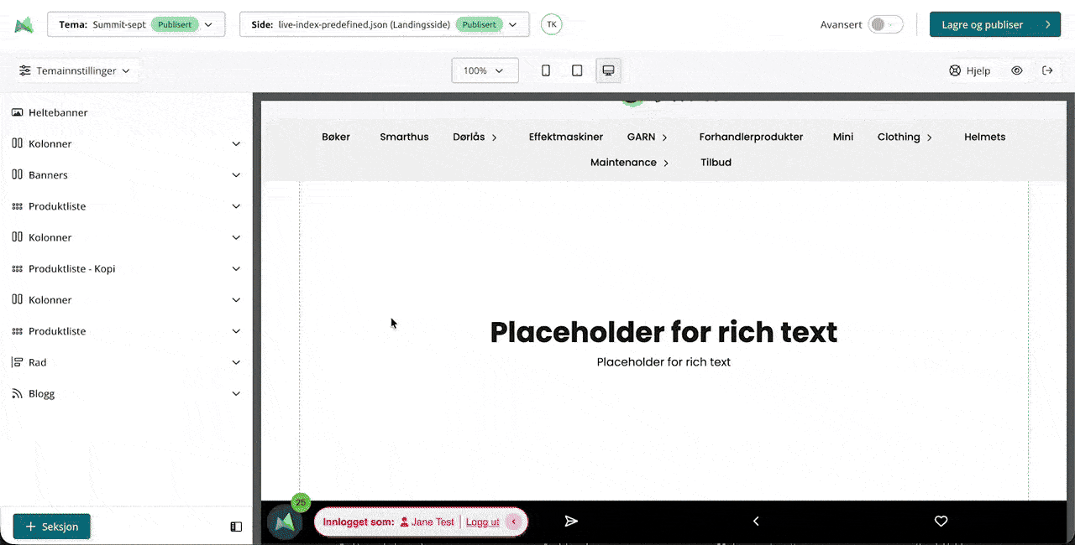Click the Temainnstillinger sliders icon

[x=25, y=70]
